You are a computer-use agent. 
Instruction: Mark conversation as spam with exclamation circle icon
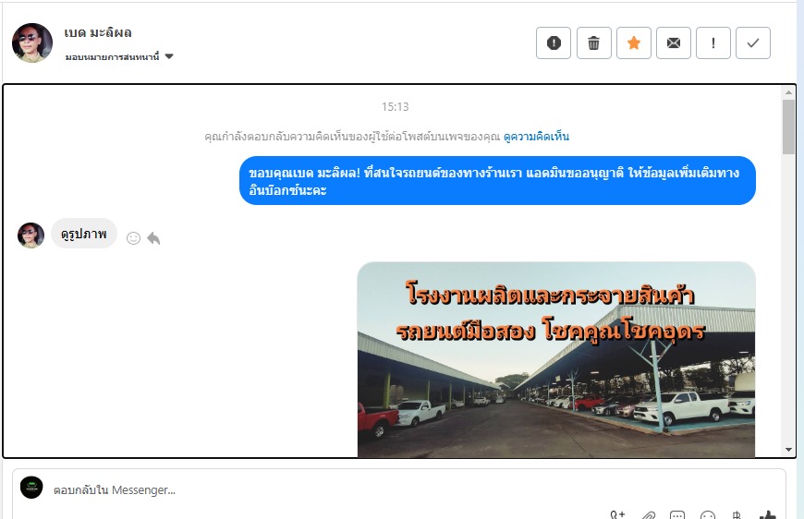tap(554, 43)
